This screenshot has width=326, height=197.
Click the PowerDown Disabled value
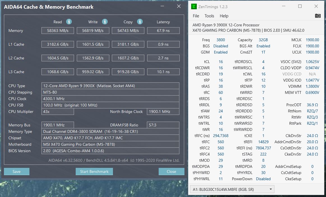coord(263,179)
